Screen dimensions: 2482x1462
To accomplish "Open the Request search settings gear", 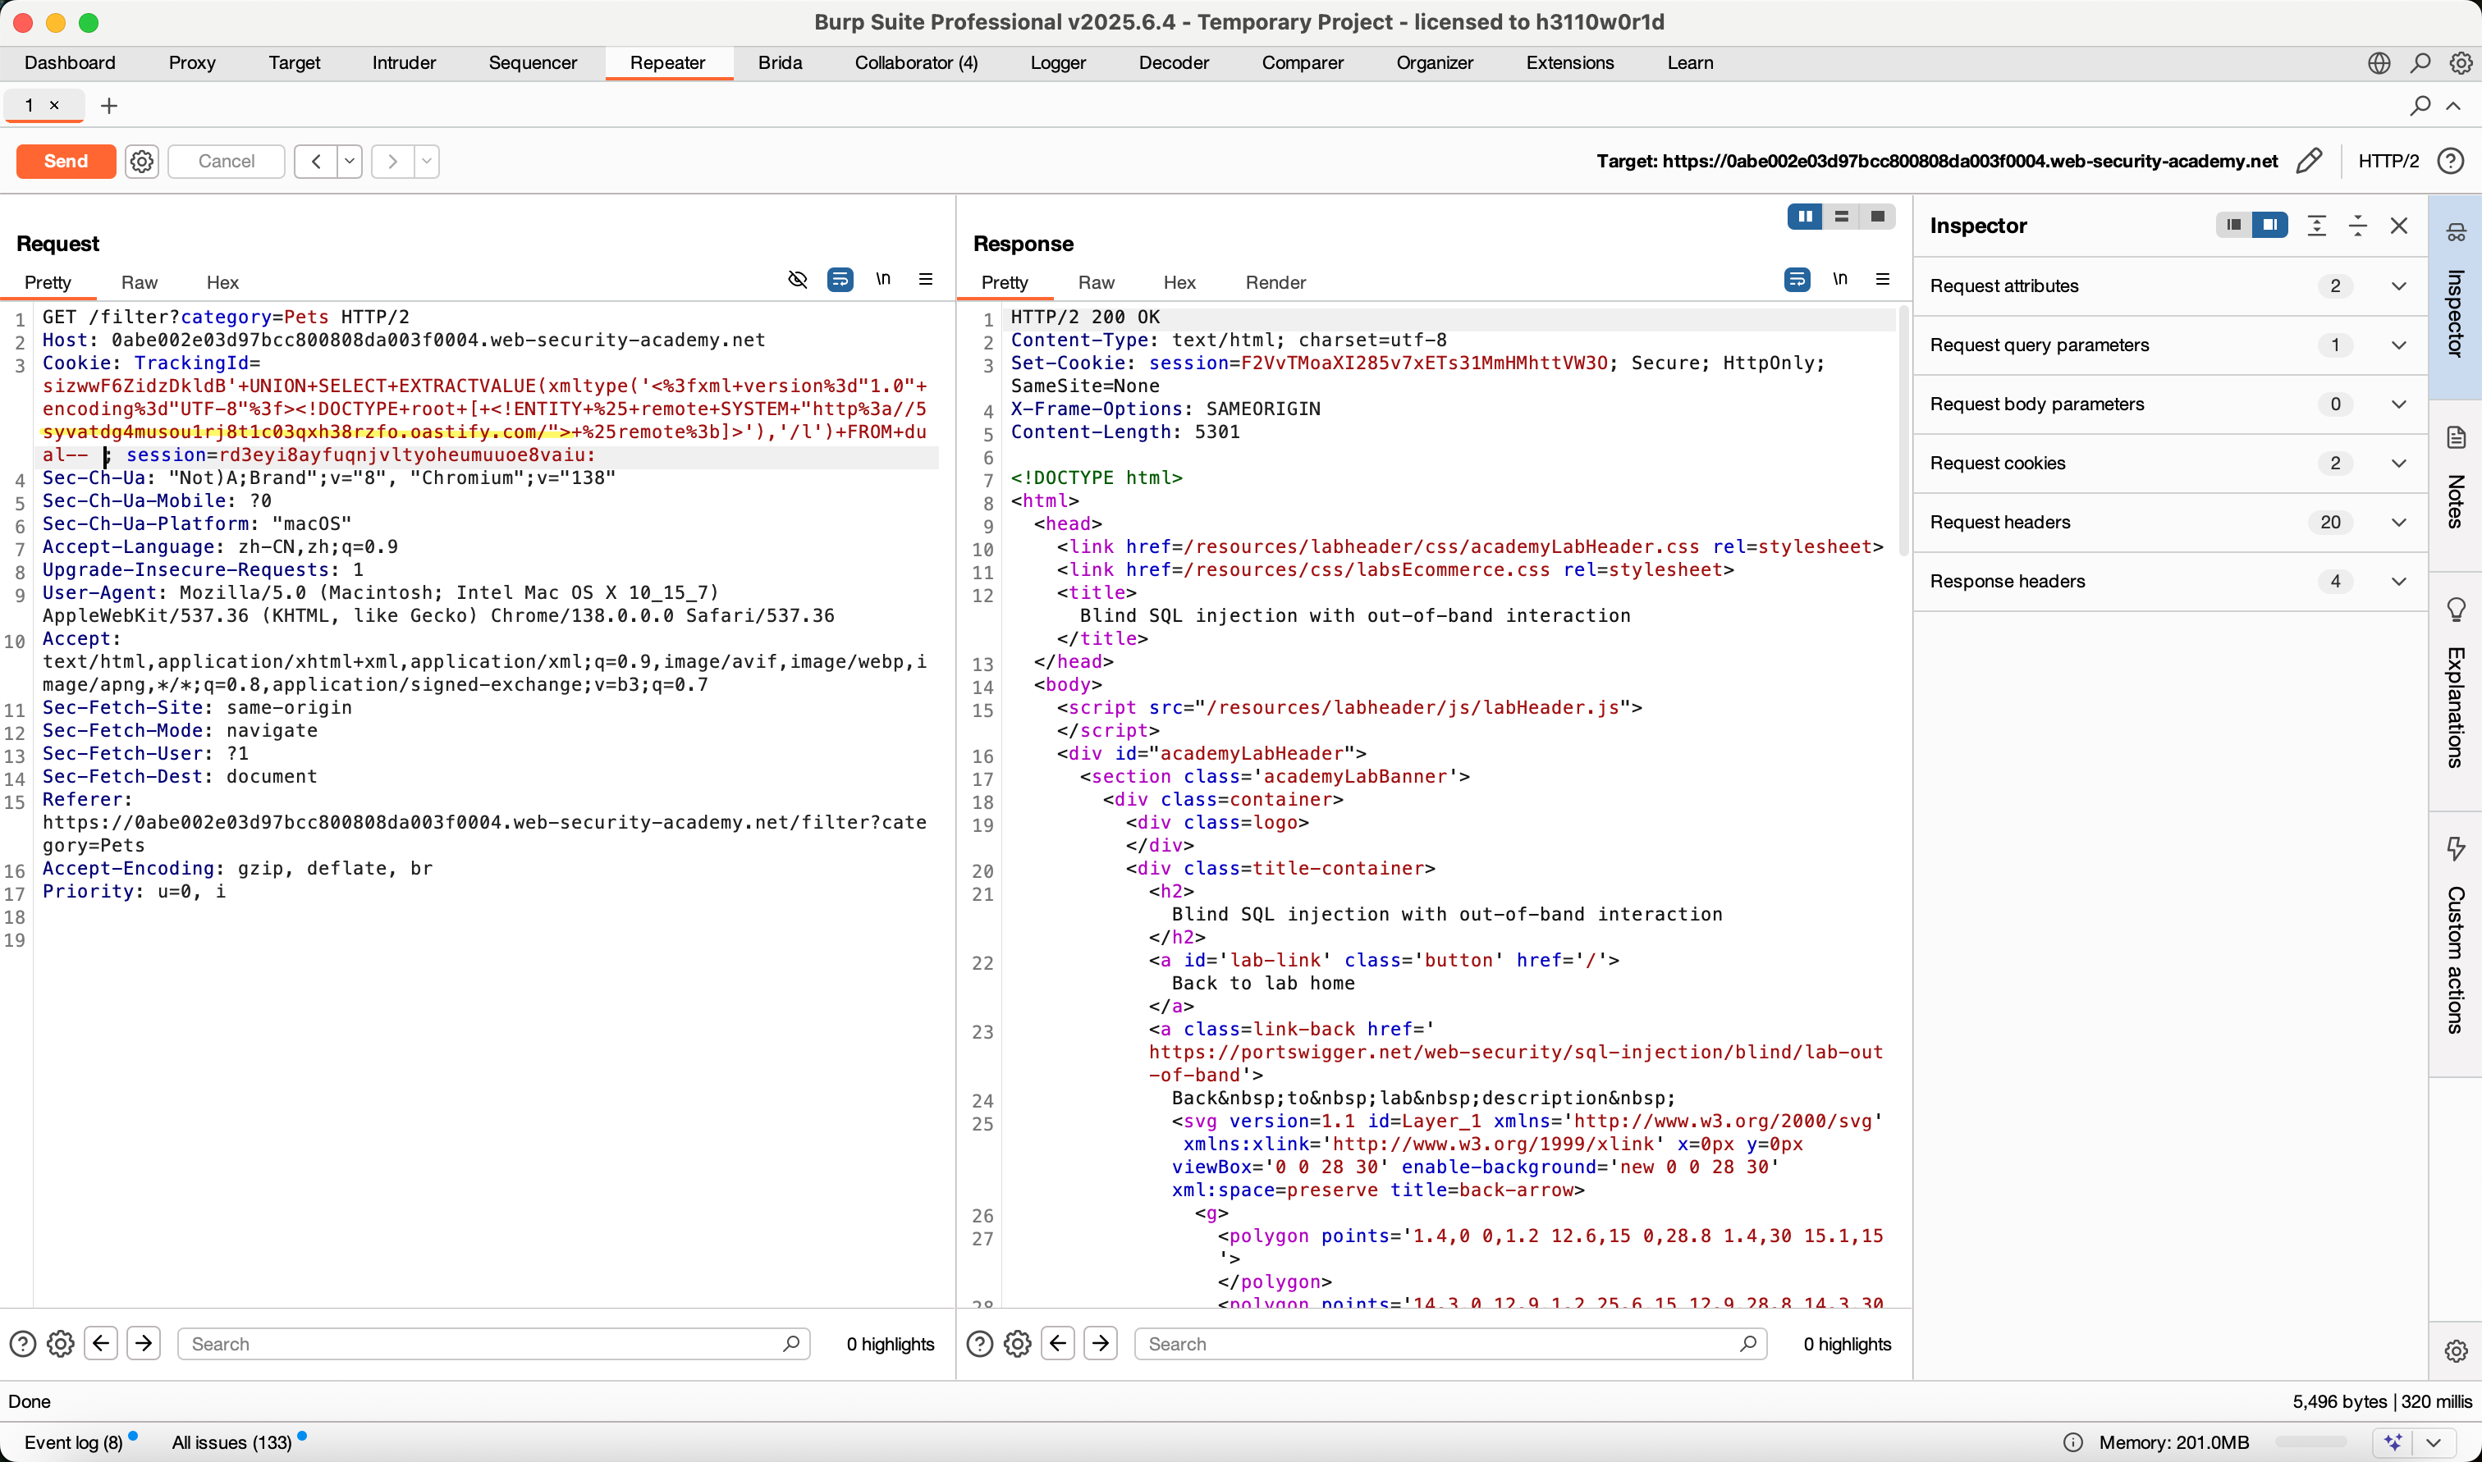I will click(x=60, y=1344).
